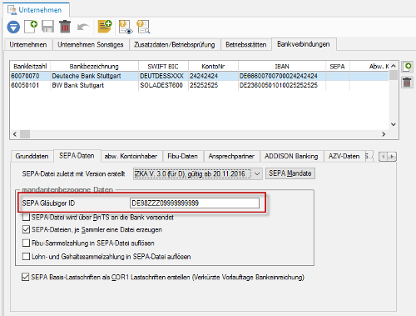Enable Lohn- und Gehaltssammelzahlung auflösen checkbox
416x316 pixels.
[26, 256]
